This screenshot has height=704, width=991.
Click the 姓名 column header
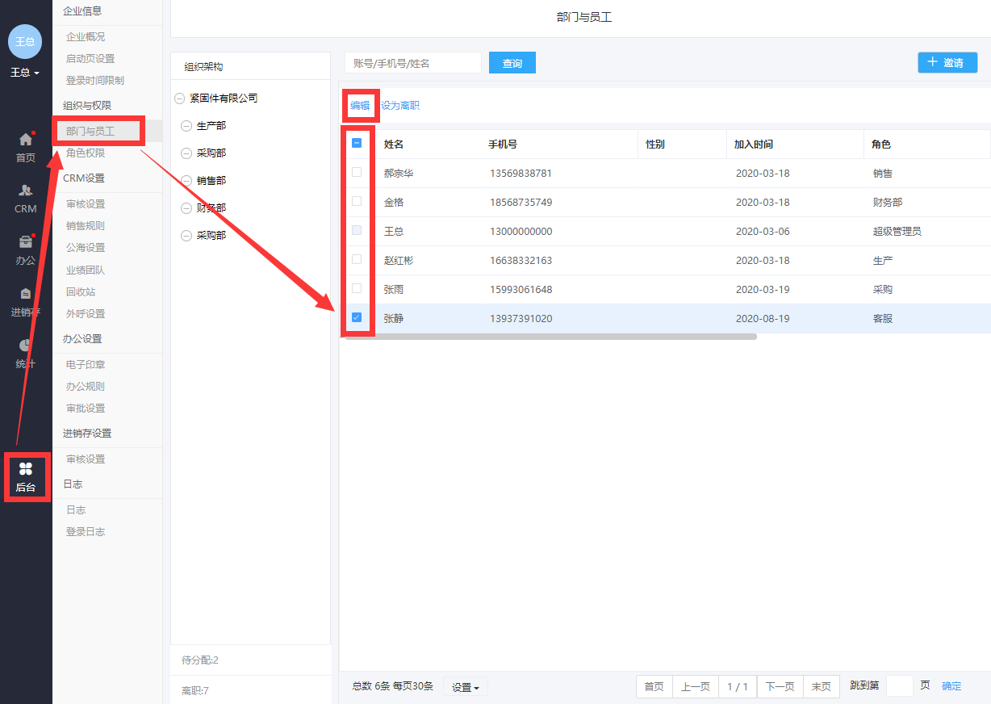394,145
